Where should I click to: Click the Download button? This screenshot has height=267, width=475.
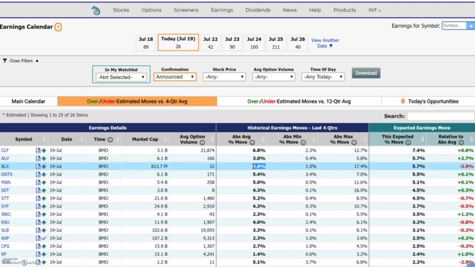366,73
